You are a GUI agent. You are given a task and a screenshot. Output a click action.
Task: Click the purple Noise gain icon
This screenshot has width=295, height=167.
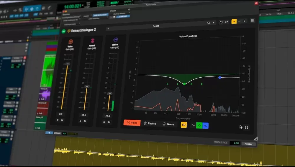[x=116, y=40]
